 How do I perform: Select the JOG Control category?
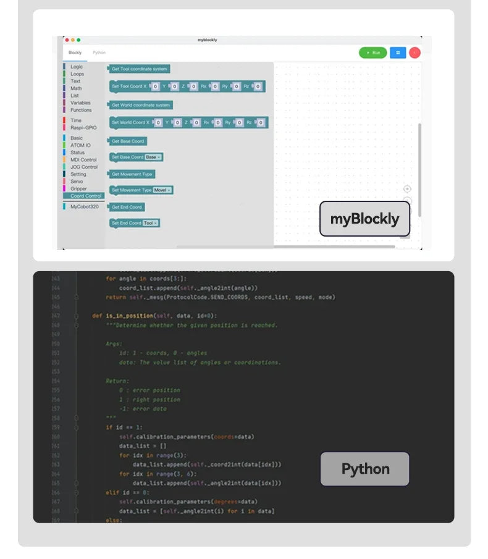pos(84,167)
